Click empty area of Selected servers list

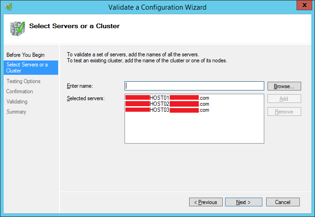coord(194,132)
